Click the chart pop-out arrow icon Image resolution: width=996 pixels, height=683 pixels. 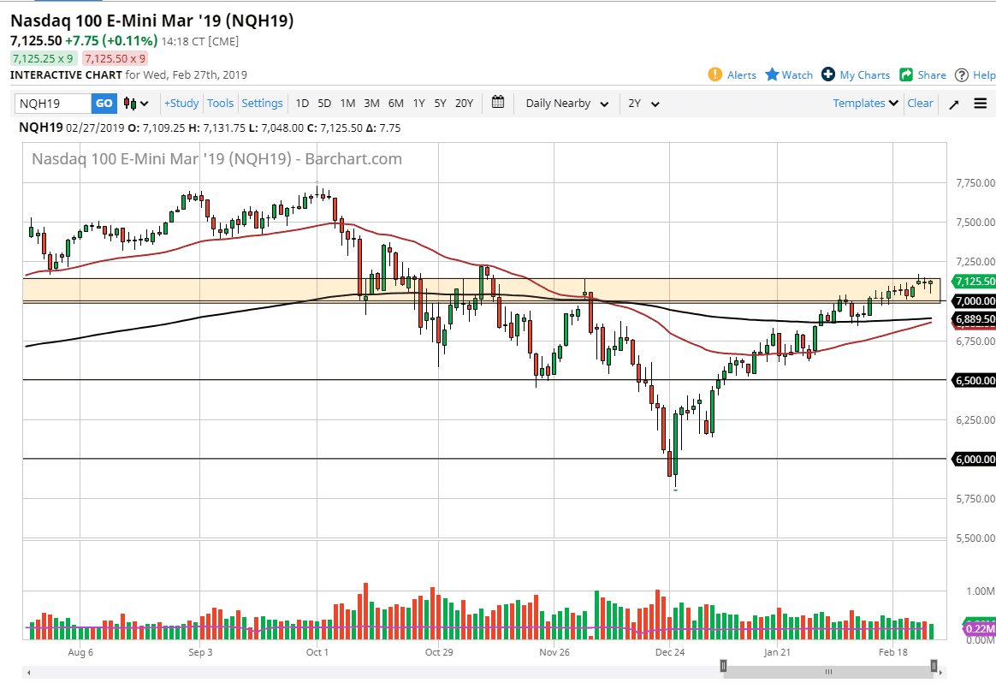click(x=953, y=103)
